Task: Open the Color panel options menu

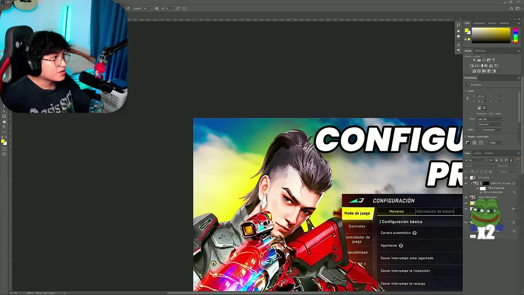Action: point(519,23)
